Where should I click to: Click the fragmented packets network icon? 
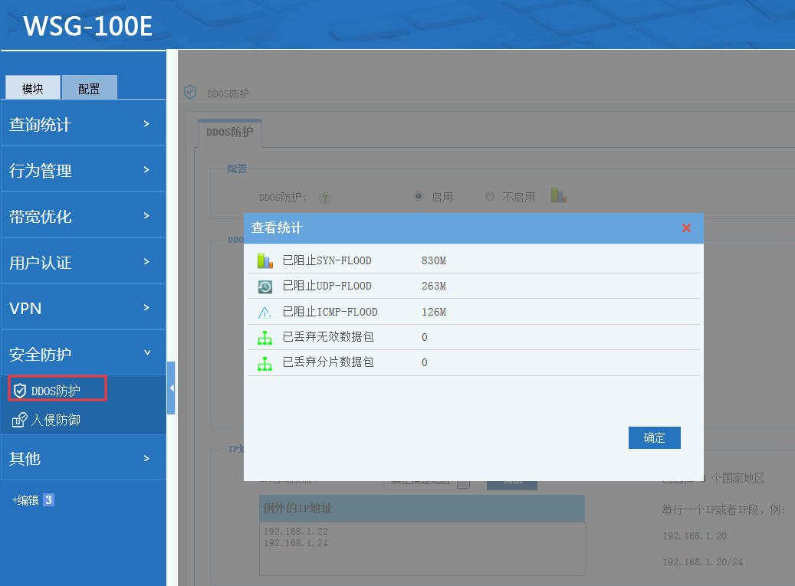tap(264, 363)
